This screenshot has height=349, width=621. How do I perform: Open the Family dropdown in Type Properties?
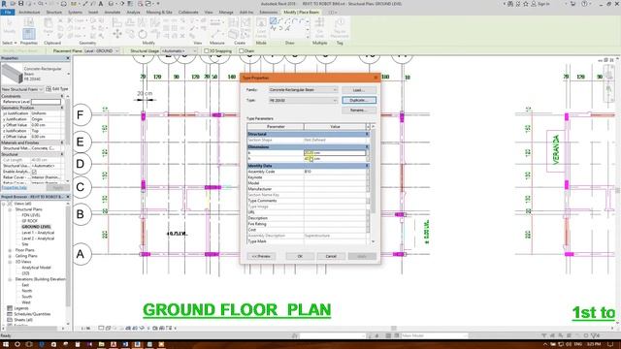coord(303,90)
